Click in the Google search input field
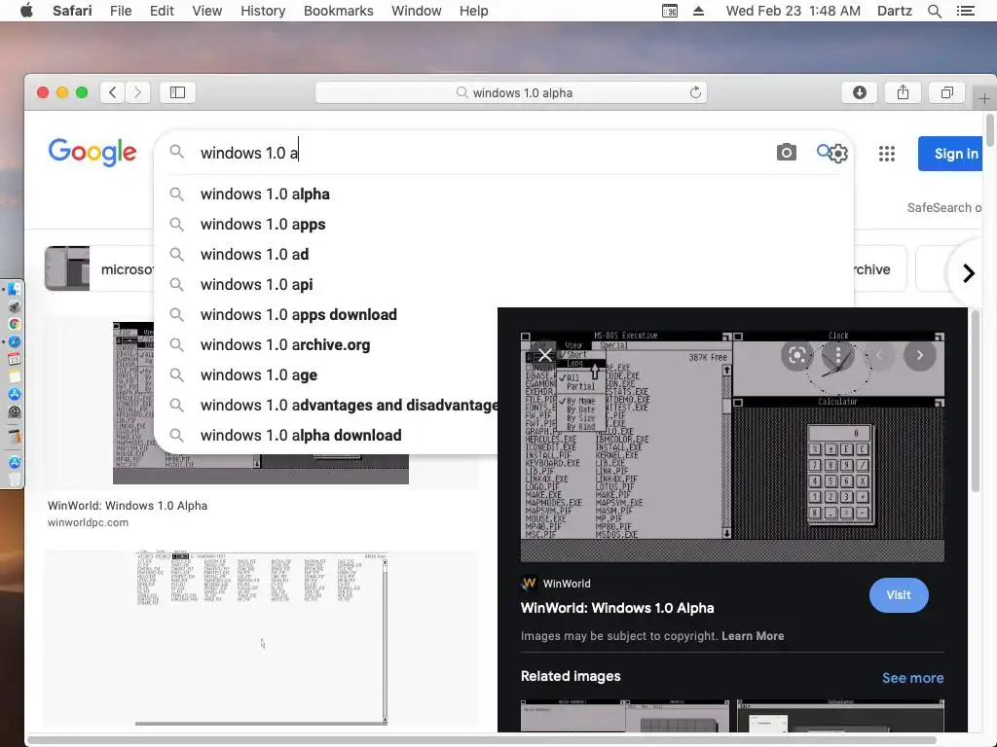The height and width of the screenshot is (747, 997). 483,153
